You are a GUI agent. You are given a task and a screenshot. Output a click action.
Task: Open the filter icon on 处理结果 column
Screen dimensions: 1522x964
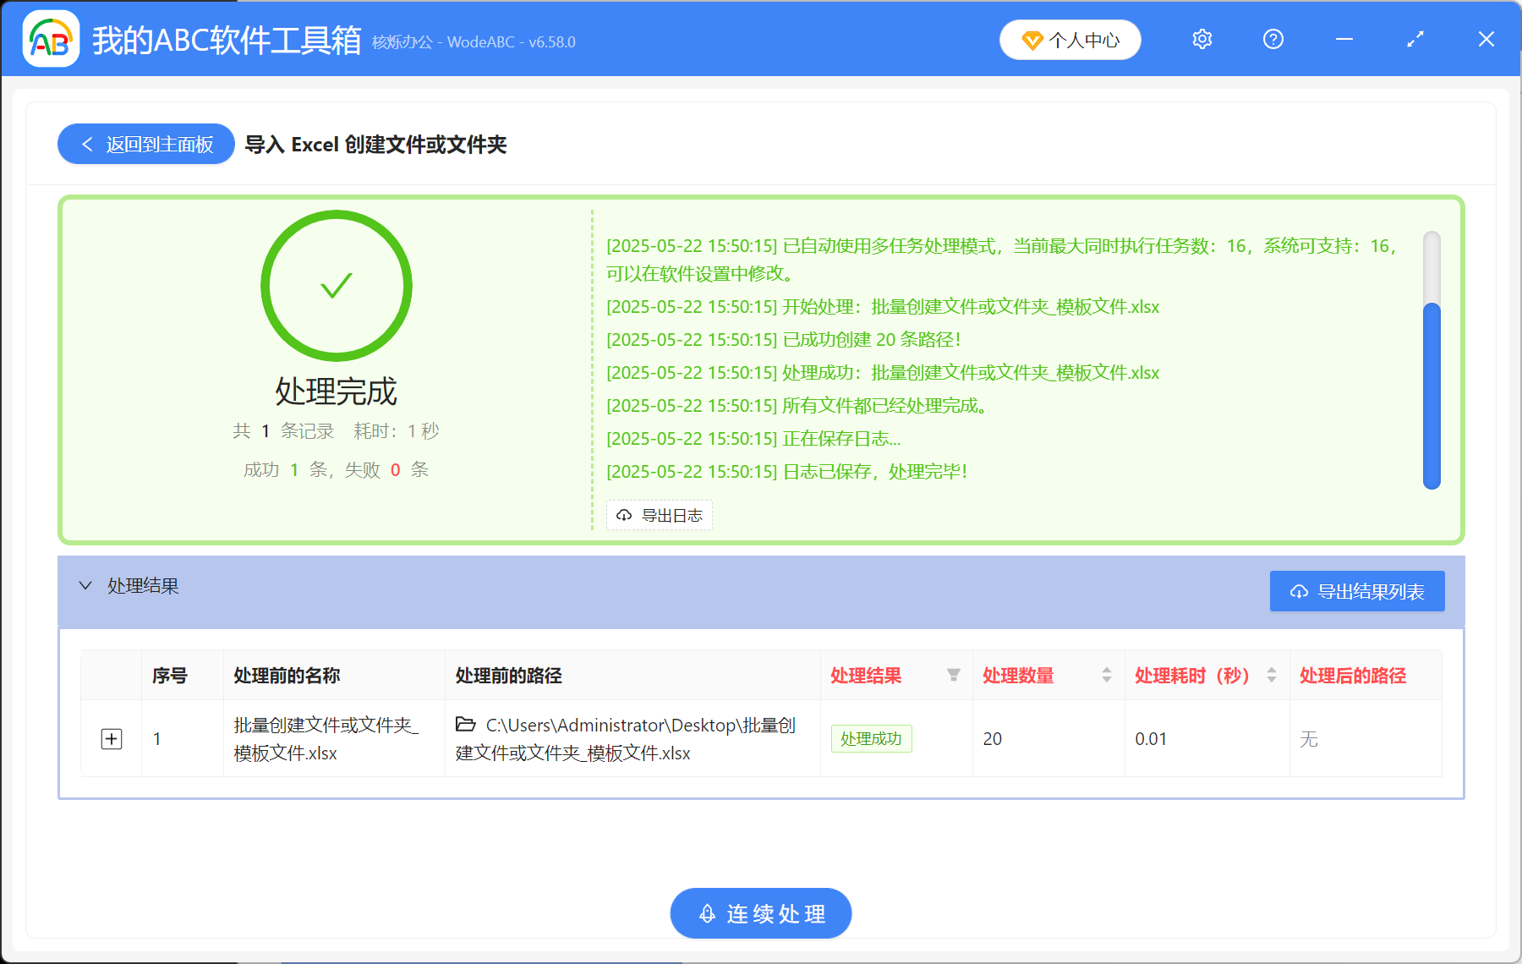952,676
